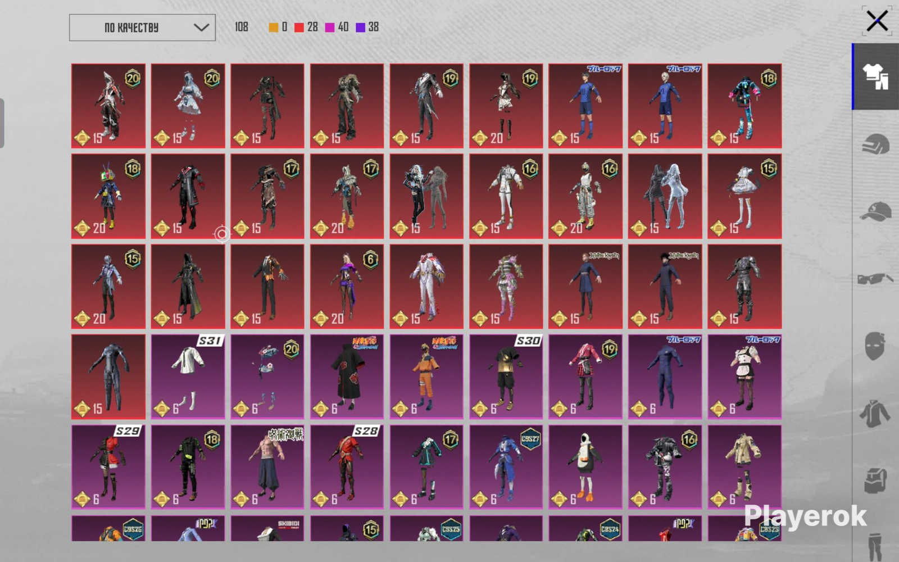
Task: Pick the level 20 white and blue dress
Action: (188, 106)
